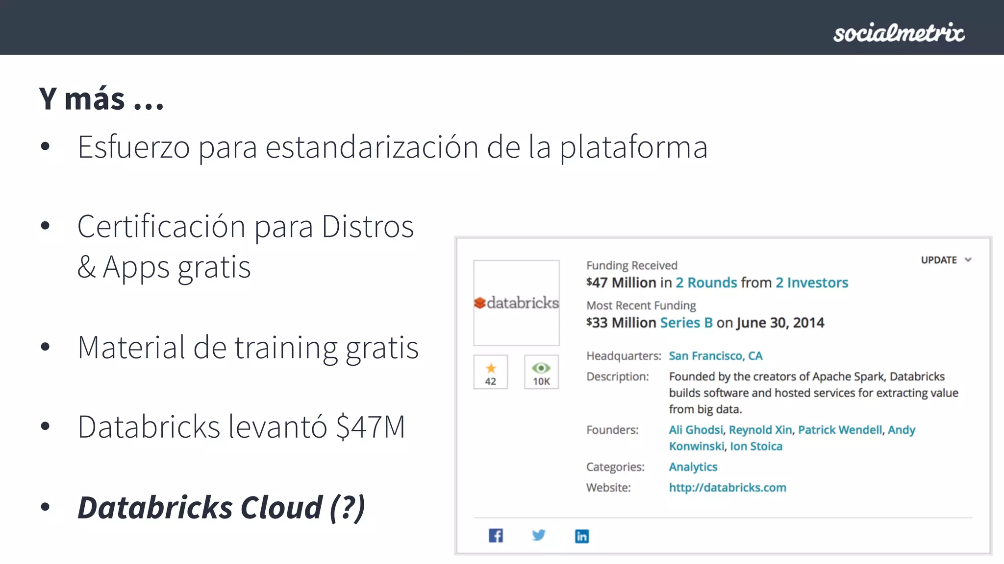Image resolution: width=1004 pixels, height=564 pixels.
Task: Select the Patrick Wendell founder link
Action: click(x=840, y=430)
